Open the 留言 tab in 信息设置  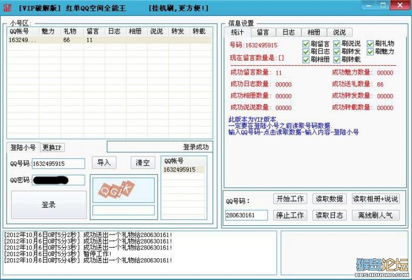[263, 32]
